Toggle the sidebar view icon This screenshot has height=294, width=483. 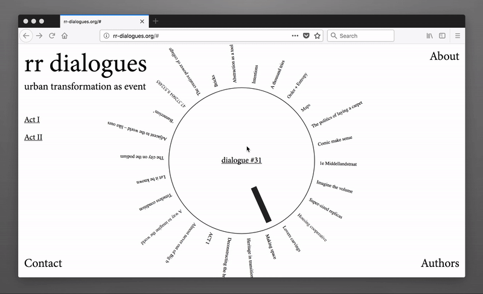point(442,36)
